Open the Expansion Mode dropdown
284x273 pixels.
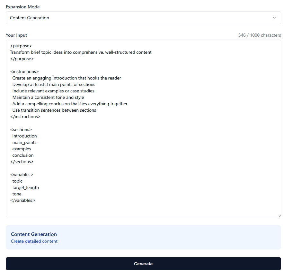[143, 18]
